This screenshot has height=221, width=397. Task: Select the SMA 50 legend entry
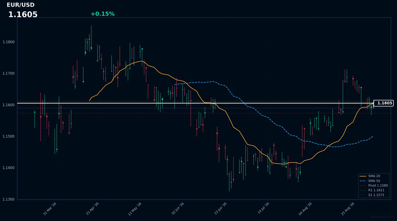(x=374, y=181)
